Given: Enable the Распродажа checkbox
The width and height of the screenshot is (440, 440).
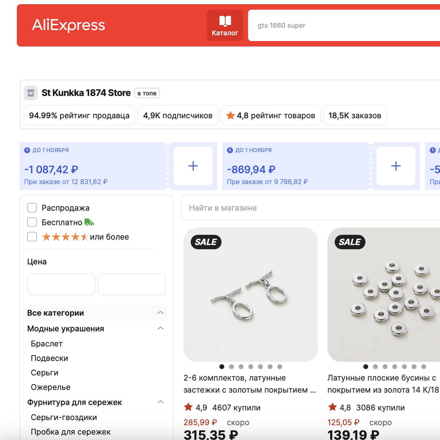Looking at the screenshot, I should click(32, 208).
